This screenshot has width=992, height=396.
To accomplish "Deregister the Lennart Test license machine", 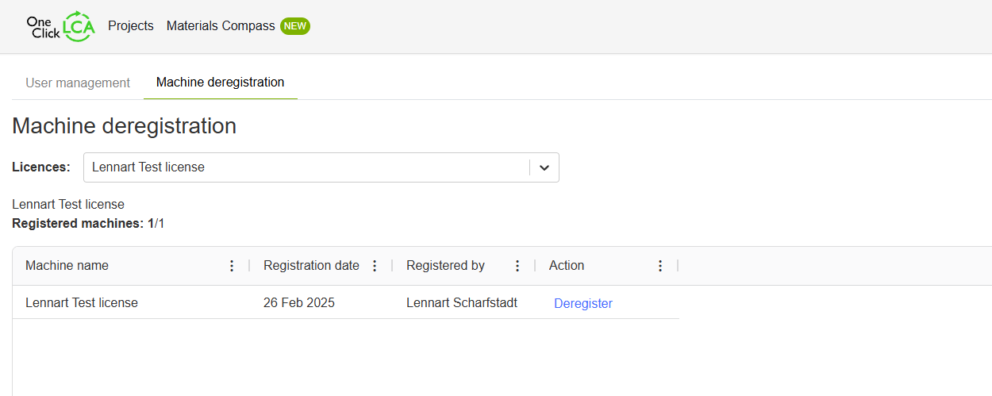I will click(583, 303).
